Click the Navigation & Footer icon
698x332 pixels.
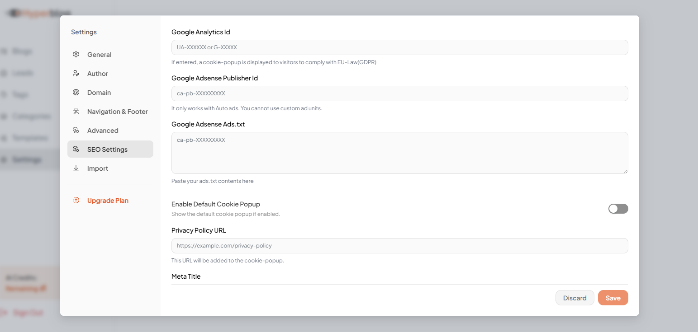pos(76,111)
